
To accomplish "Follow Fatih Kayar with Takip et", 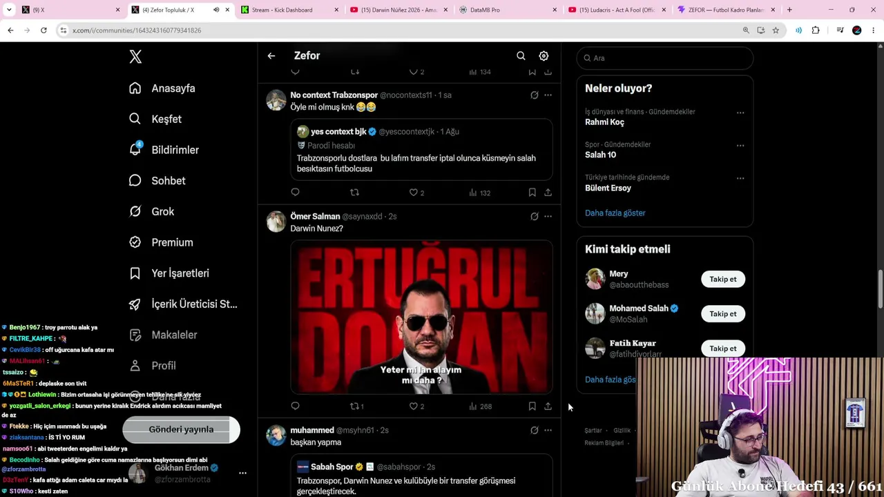I will pos(723,349).
